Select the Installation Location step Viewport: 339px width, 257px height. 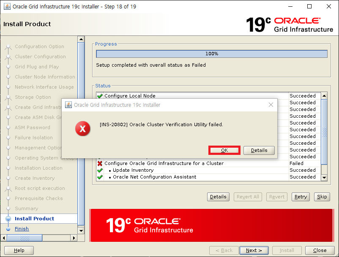[38, 168]
